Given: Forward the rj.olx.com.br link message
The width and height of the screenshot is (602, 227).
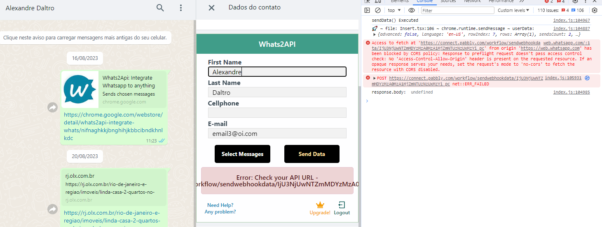Looking at the screenshot, I should [52, 209].
